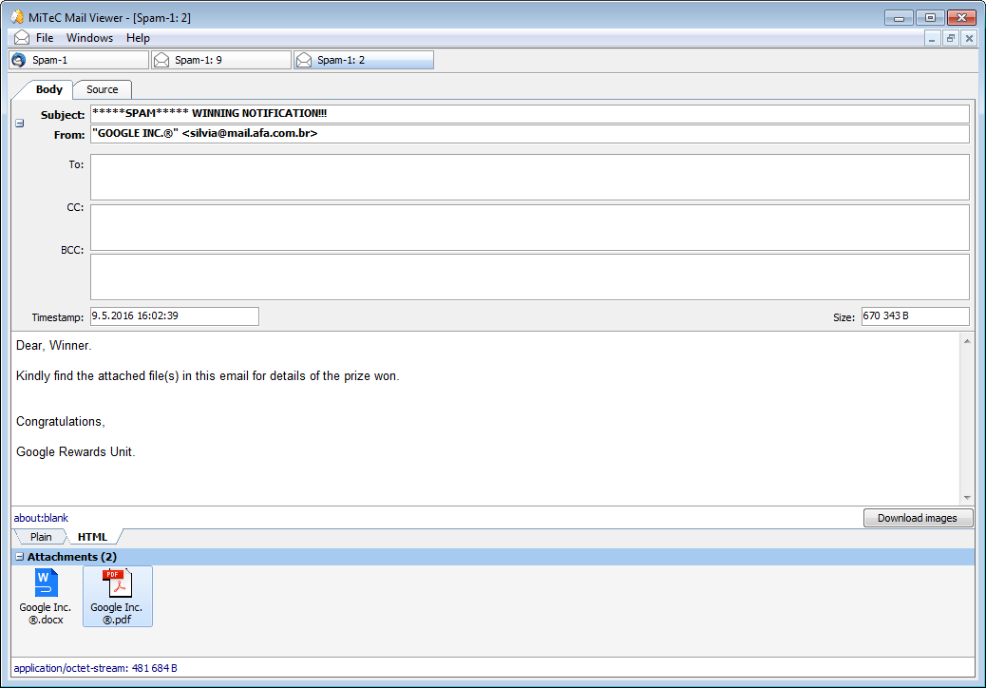This screenshot has height=688, width=986.
Task: Switch to the Spam-1: 9 window tab
Action: (221, 60)
